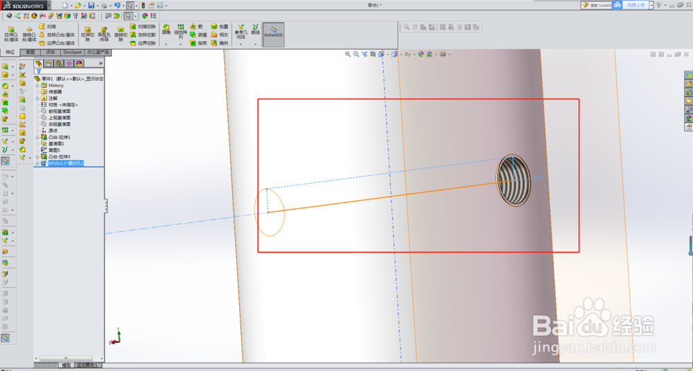Image resolution: width=693 pixels, height=371 pixels.
Task: Open the 异型孔向导 hole wizard
Action: click(105, 34)
